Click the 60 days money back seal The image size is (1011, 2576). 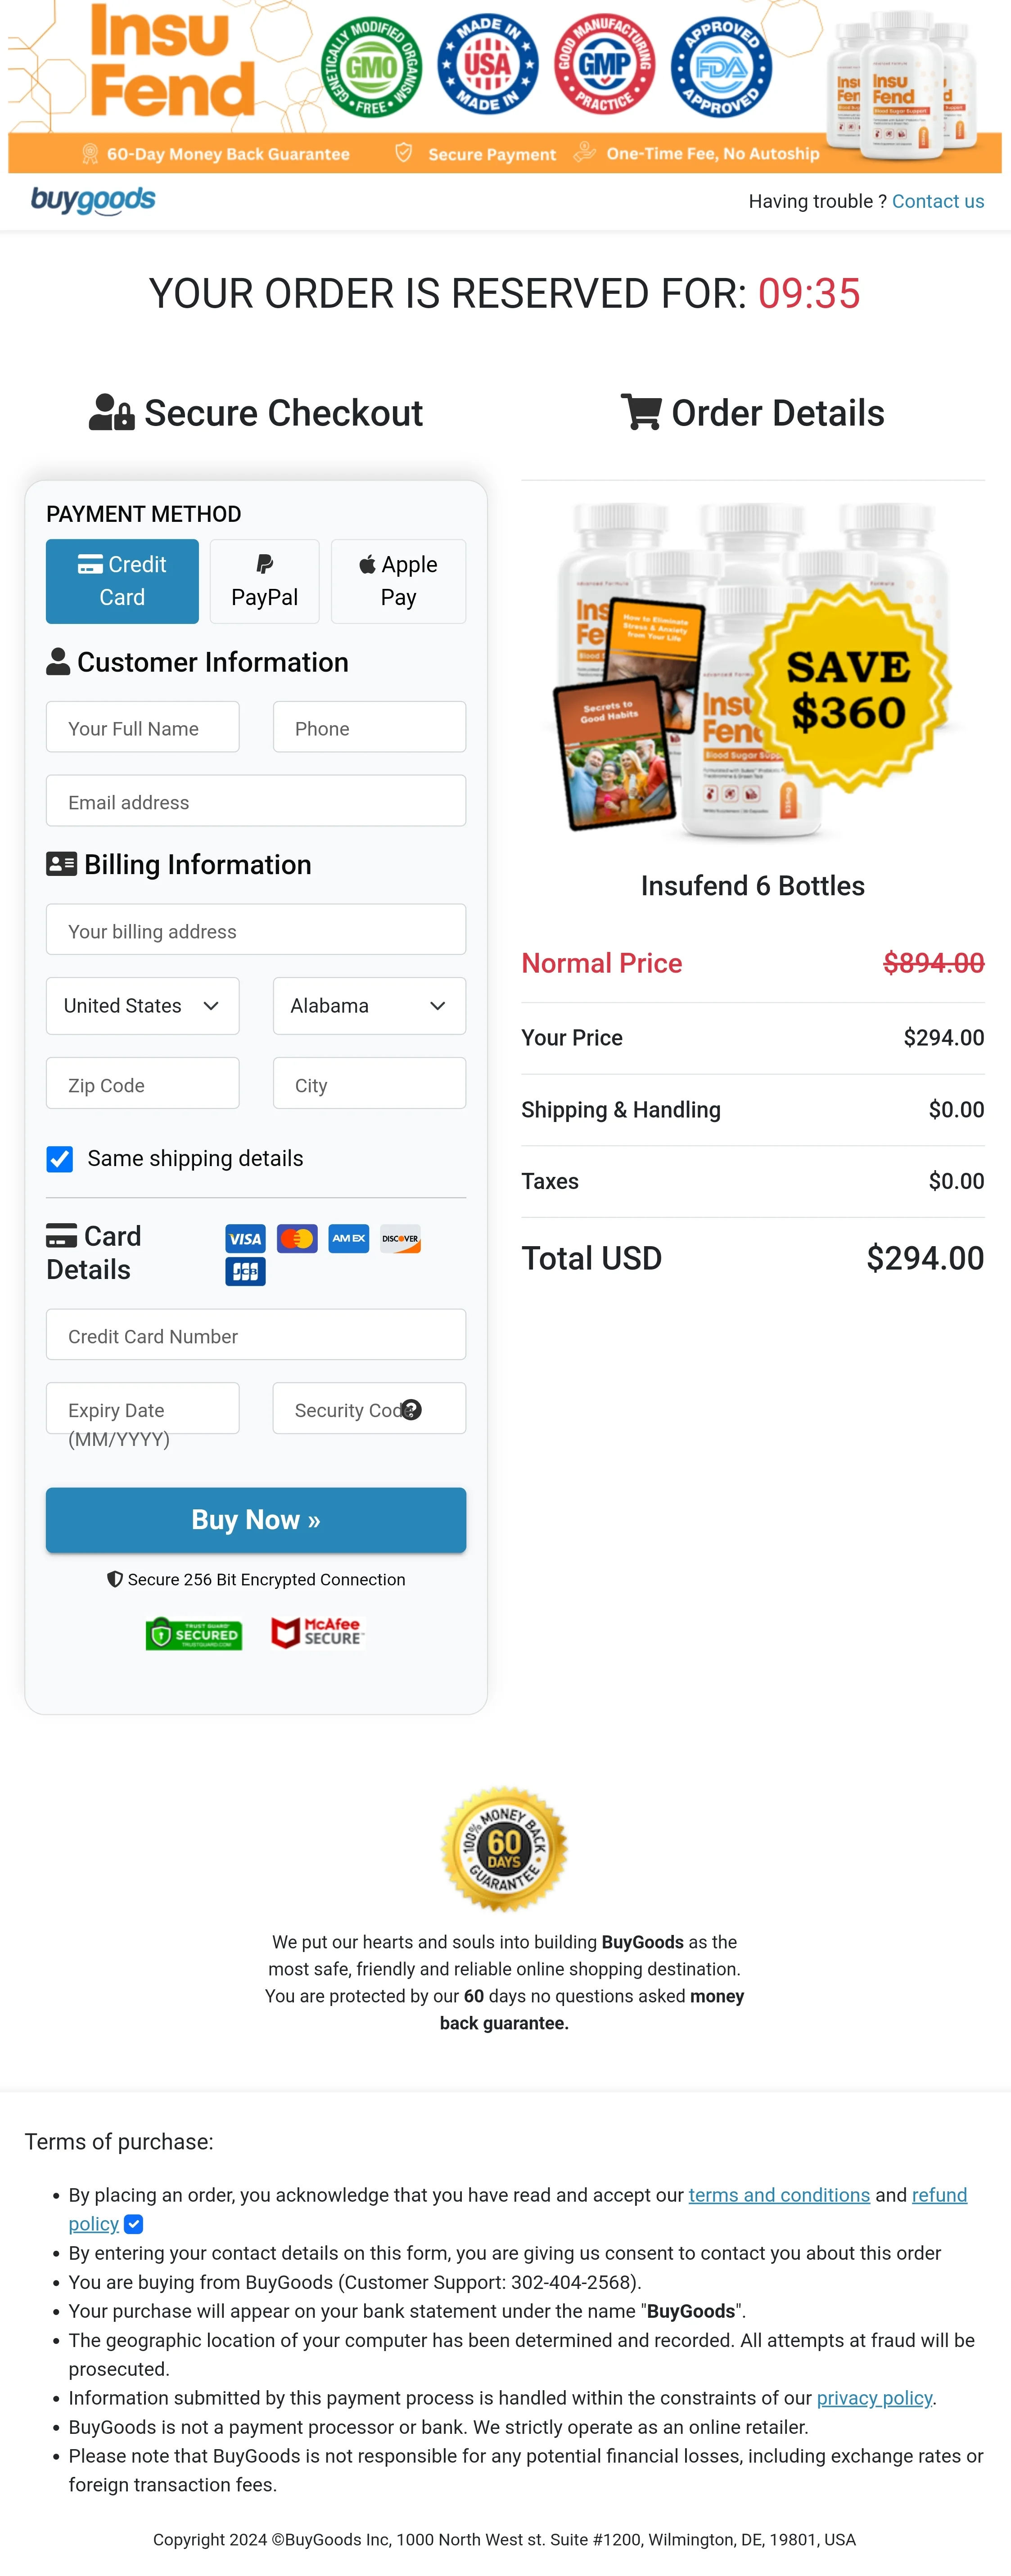pyautogui.click(x=505, y=1848)
